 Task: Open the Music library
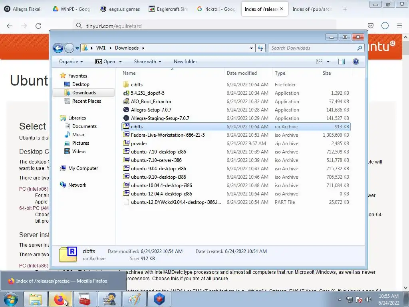click(79, 135)
